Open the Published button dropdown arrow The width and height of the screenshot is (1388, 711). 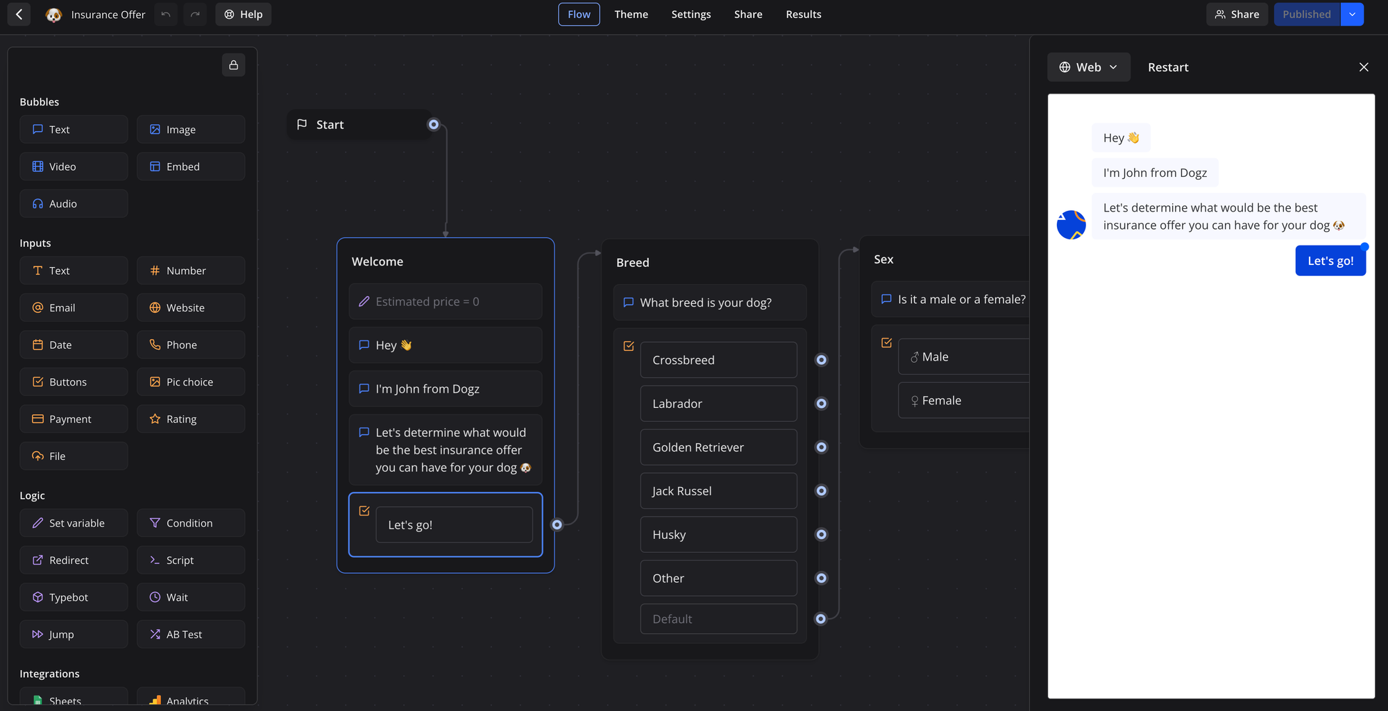pos(1352,14)
